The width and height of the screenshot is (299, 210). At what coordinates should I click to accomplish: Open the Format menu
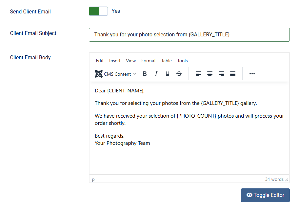pyautogui.click(x=149, y=61)
